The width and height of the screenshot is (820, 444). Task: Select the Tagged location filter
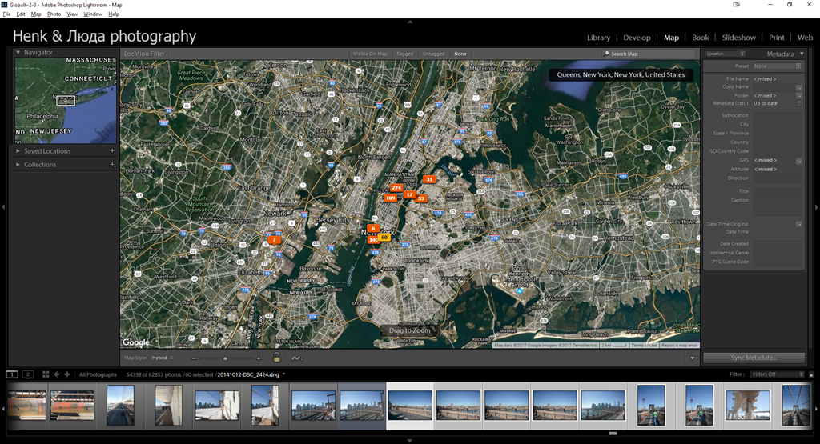(x=404, y=54)
